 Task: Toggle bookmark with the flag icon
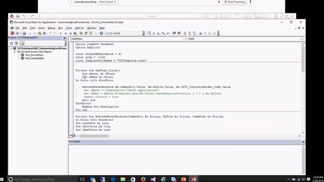(200, 33)
